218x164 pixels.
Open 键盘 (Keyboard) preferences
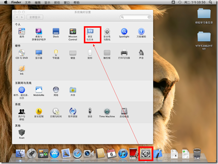(x=73, y=54)
